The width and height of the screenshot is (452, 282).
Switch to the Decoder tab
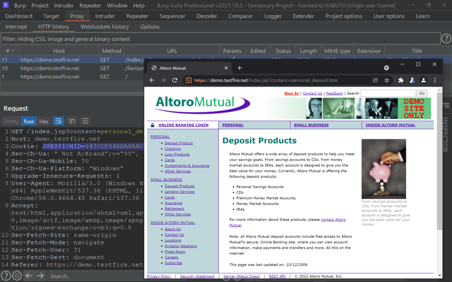point(207,16)
